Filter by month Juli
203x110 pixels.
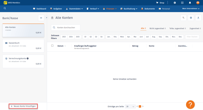148,37
